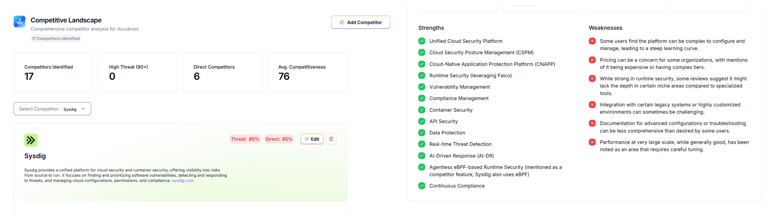
Task: Click green check icon beside Container Security
Action: (x=421, y=109)
